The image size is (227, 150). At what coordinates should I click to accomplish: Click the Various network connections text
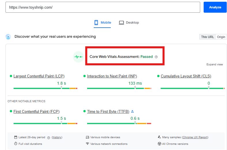(109, 144)
